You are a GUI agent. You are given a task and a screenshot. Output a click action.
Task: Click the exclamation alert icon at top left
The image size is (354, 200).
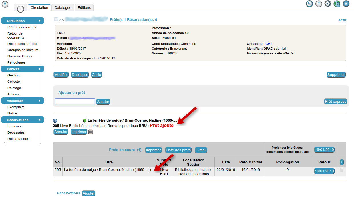[x=5, y=4]
